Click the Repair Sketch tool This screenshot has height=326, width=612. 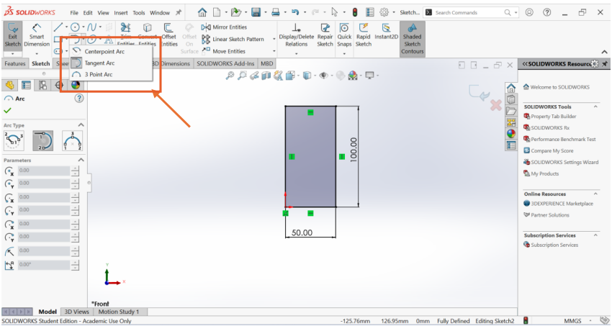pyautogui.click(x=325, y=35)
